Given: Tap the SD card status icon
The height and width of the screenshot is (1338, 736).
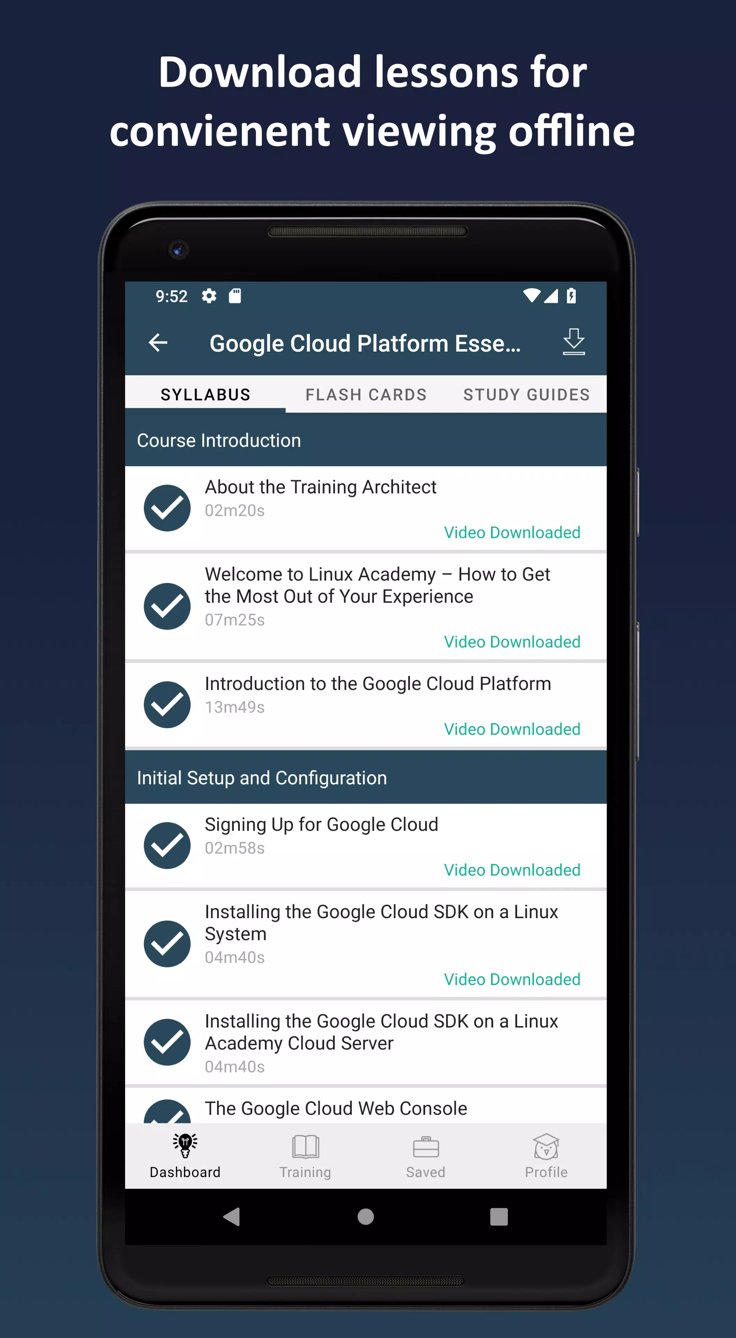Looking at the screenshot, I should pyautogui.click(x=235, y=296).
